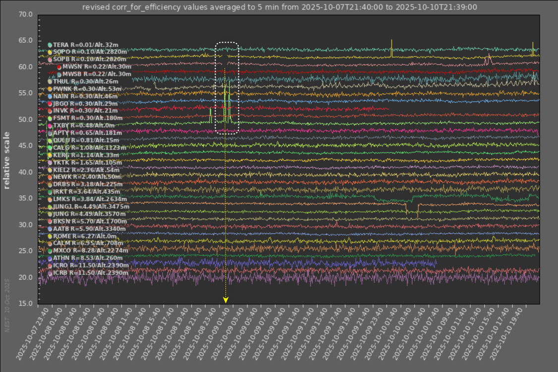Viewport: 558px width, 372px height.
Task: Click the MXCO R=8.28/Alt.2274m legend entry
Action: (x=90, y=251)
